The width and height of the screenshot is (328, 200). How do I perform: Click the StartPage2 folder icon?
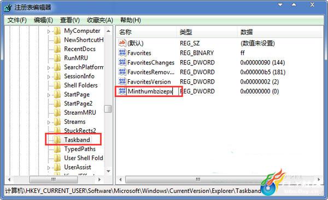57,104
